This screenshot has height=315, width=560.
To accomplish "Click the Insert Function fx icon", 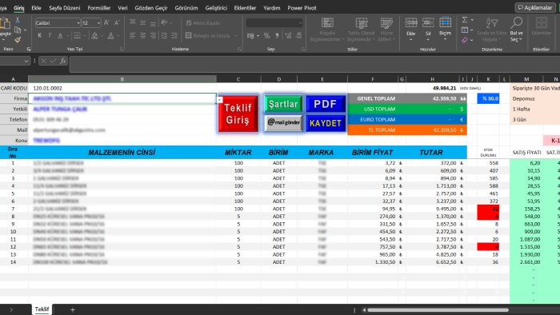I will pos(63,61).
